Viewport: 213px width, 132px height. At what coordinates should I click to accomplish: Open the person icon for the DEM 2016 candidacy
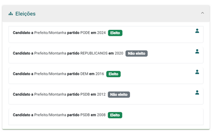pyautogui.click(x=197, y=72)
